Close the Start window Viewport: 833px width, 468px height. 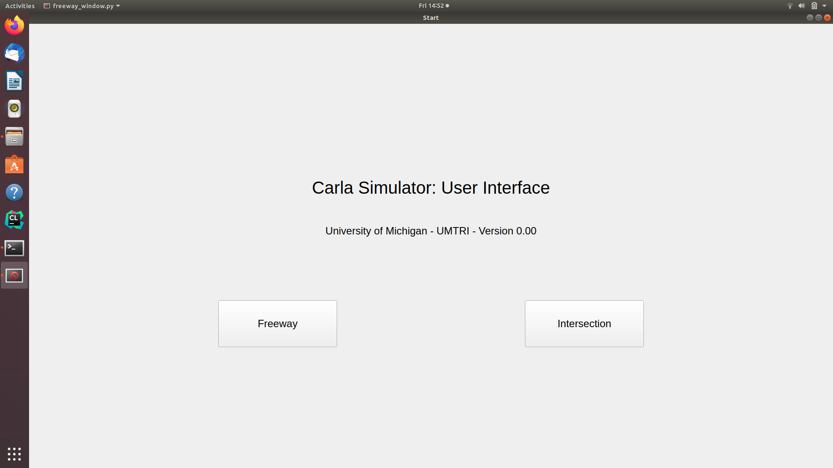(x=827, y=18)
